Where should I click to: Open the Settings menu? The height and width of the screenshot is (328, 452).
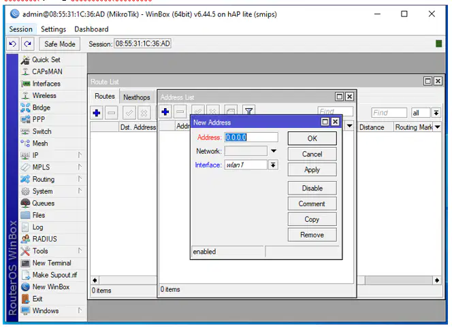[x=53, y=29]
